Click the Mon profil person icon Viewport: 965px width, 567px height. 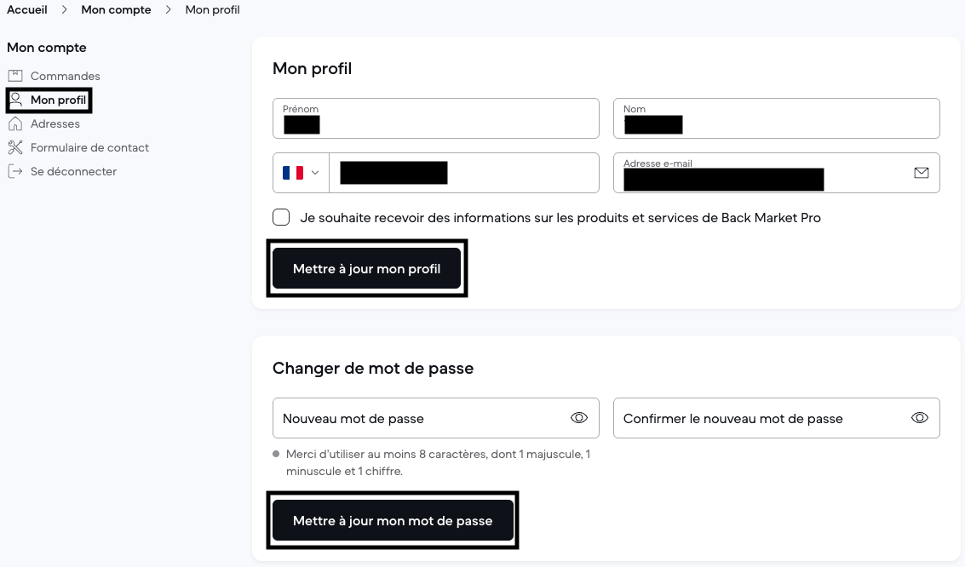[x=15, y=100]
